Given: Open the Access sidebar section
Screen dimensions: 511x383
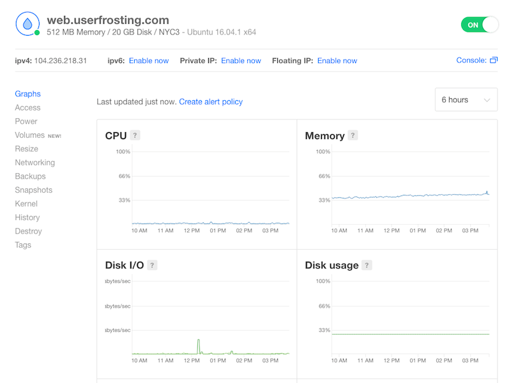Looking at the screenshot, I should click(28, 108).
